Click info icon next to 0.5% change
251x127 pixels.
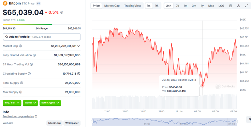pos(62,12)
